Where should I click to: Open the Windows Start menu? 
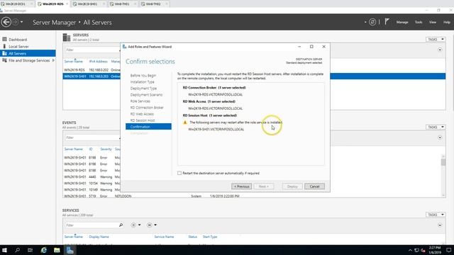coord(5,250)
